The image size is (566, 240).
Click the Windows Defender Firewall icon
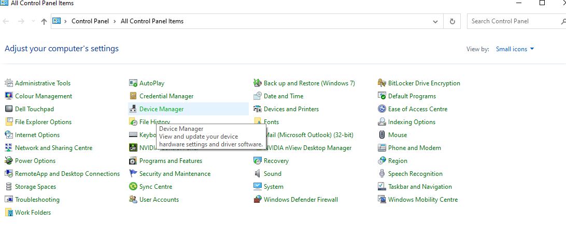tap(258, 200)
